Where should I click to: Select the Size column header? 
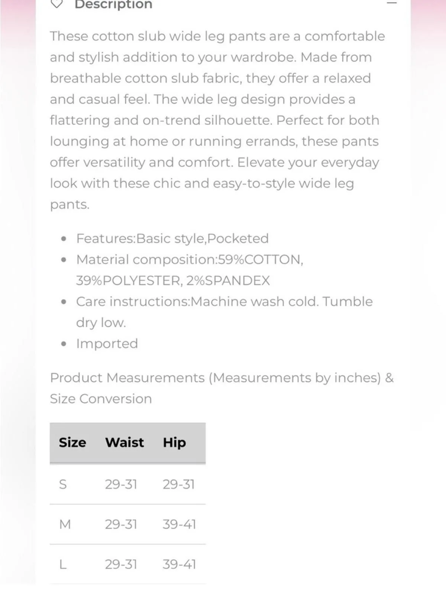coord(72,443)
